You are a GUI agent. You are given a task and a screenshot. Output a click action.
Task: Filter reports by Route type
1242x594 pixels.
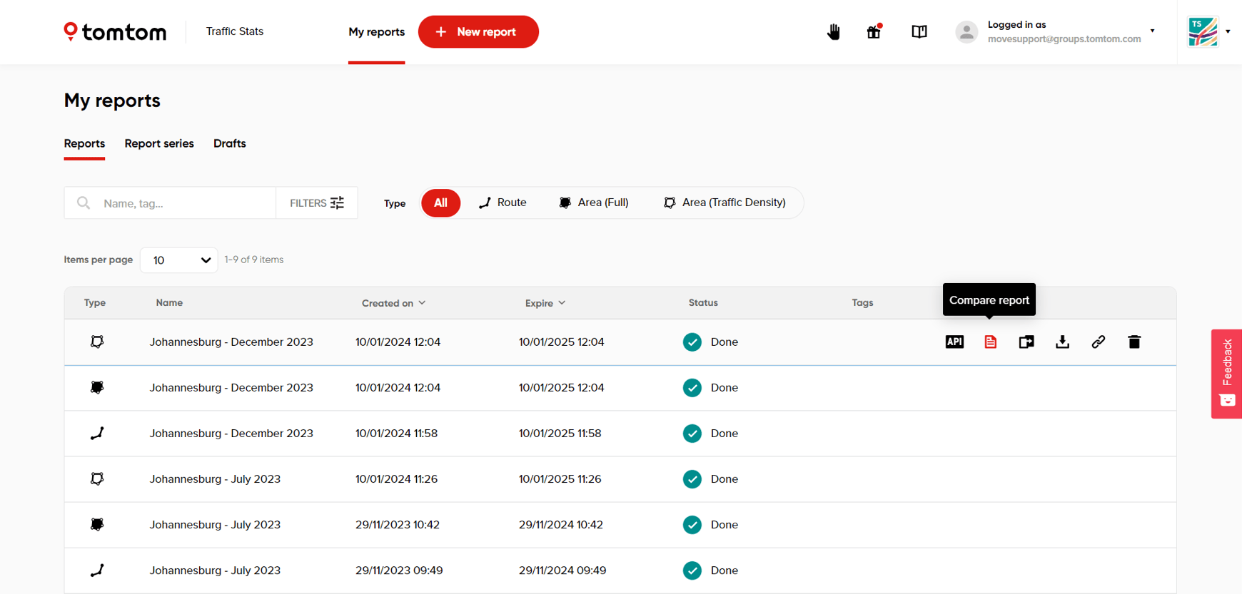click(503, 203)
